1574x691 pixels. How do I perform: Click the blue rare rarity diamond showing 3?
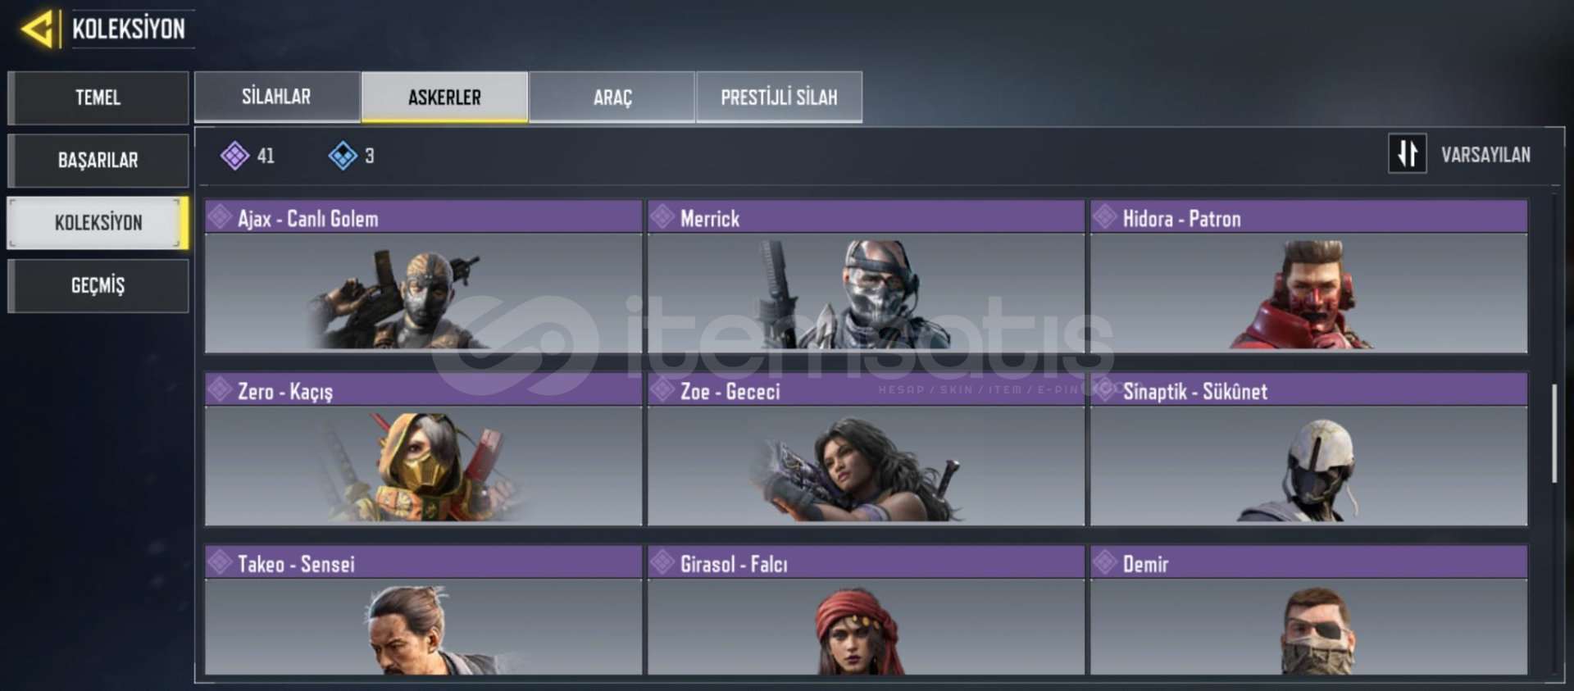(343, 155)
